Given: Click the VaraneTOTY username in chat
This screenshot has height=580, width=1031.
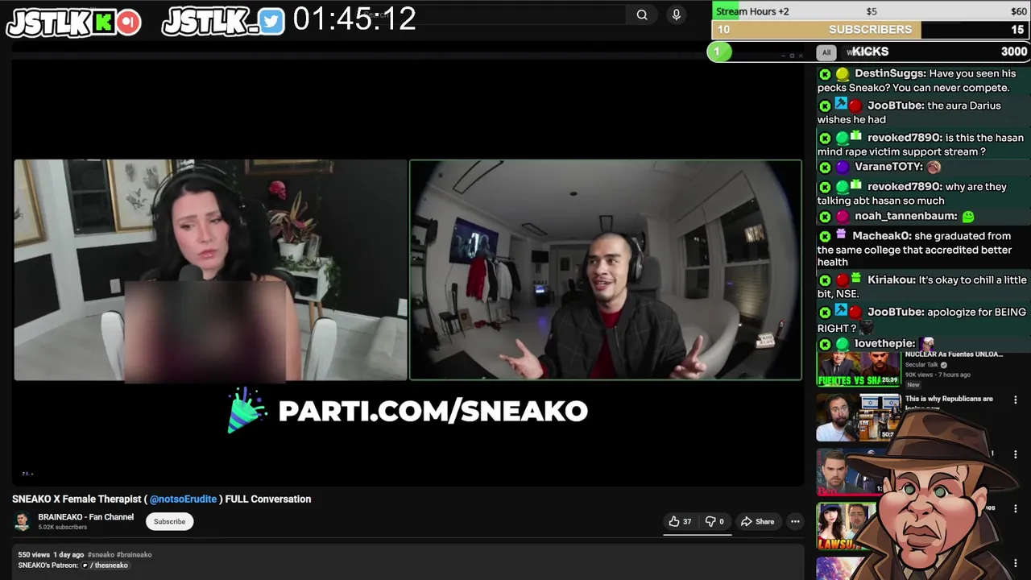Looking at the screenshot, I should 888,167.
